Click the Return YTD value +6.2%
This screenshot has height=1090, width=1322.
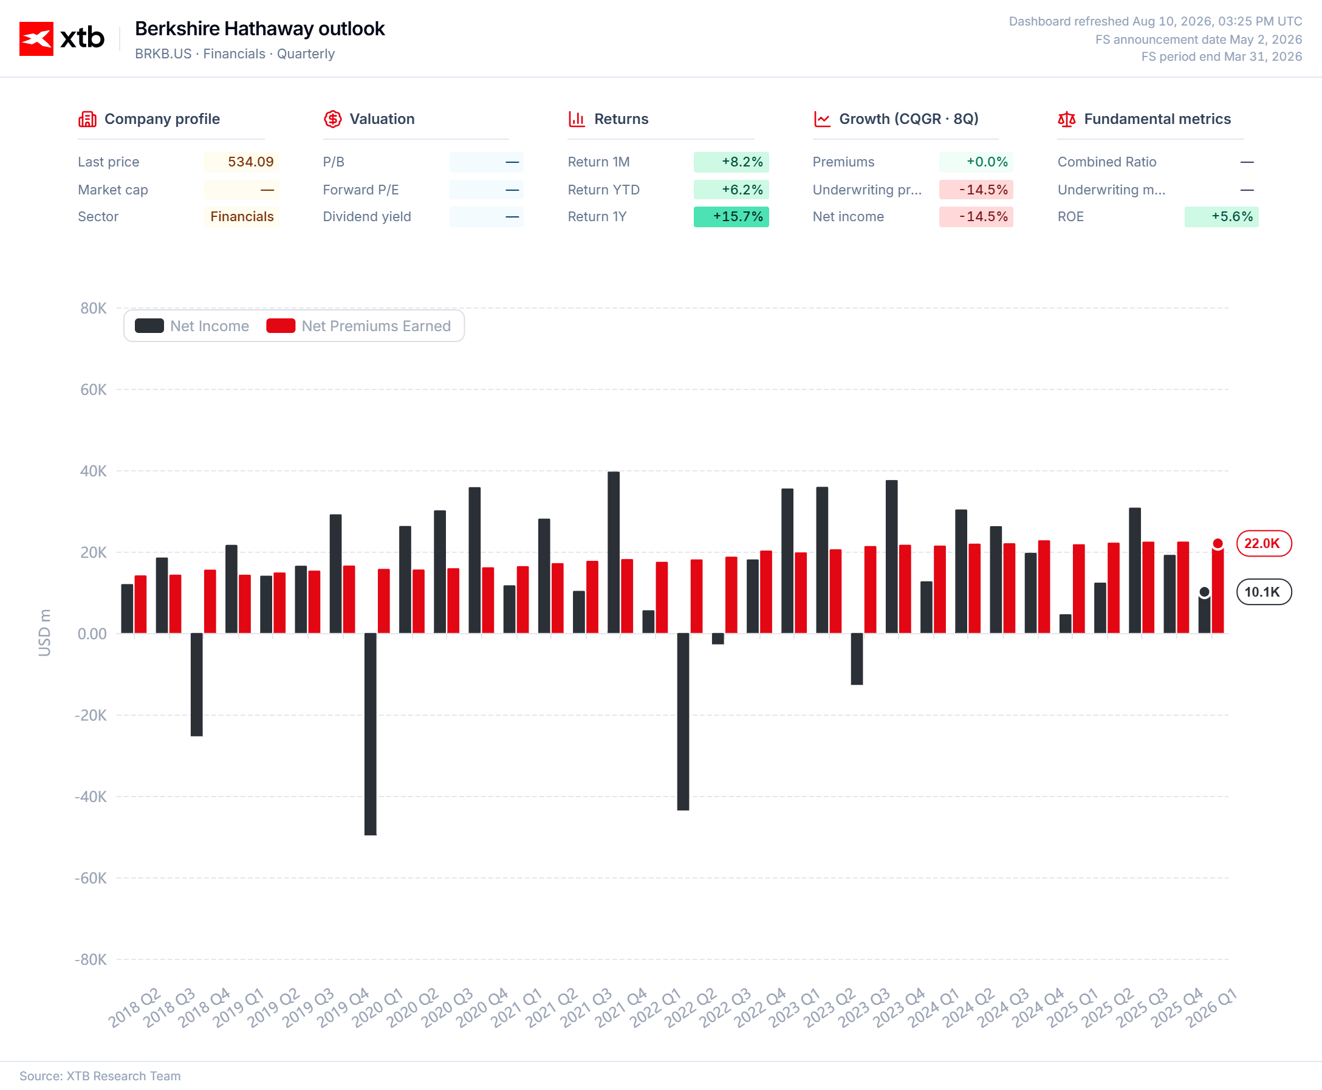tap(731, 190)
